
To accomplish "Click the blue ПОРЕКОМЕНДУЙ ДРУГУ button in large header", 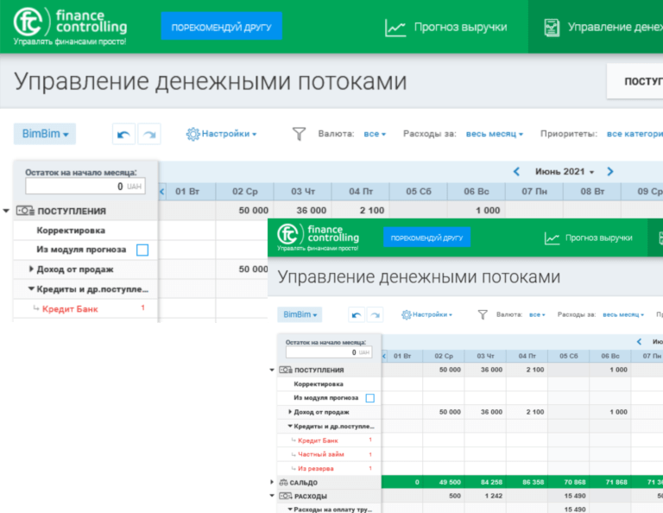I will click(221, 26).
